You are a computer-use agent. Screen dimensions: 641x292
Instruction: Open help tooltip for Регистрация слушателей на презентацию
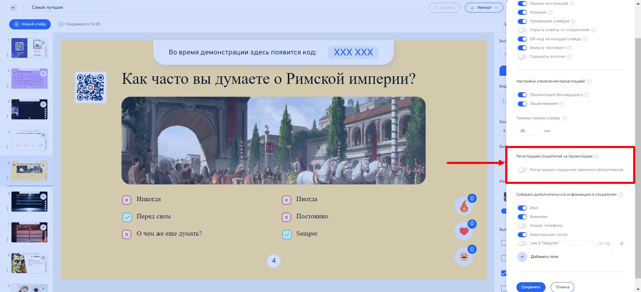click(x=597, y=156)
